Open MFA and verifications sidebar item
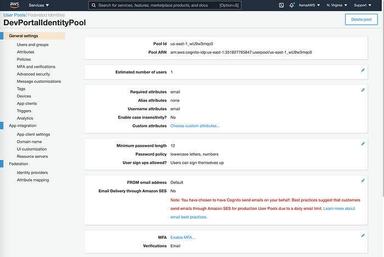Viewport: 384px width, 257px height. pos(36,66)
